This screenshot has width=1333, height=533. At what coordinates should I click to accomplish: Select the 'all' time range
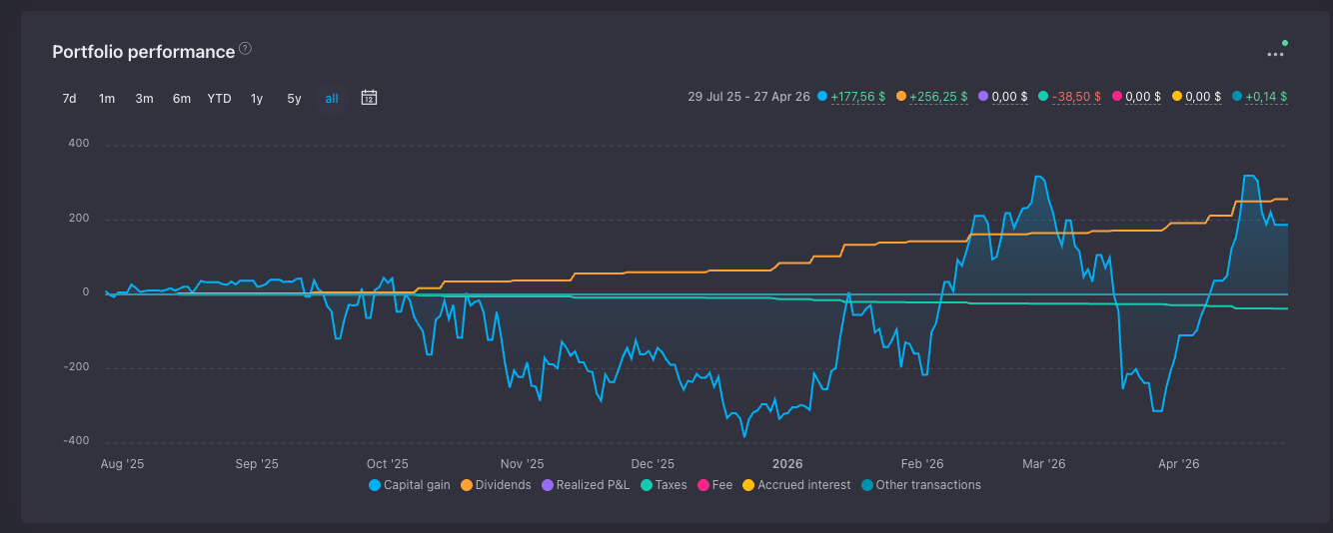click(332, 98)
